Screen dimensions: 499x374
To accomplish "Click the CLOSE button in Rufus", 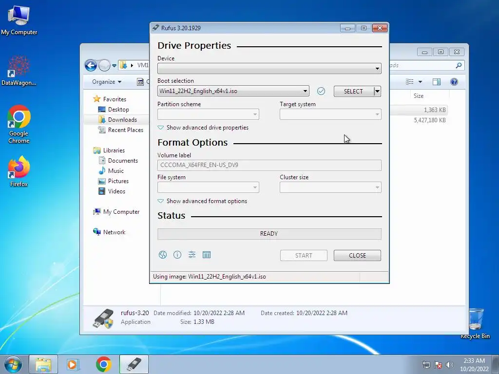I will (357, 255).
